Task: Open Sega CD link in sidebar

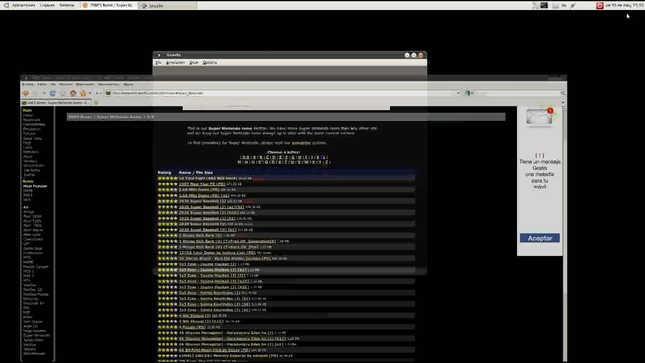Action: (30, 326)
